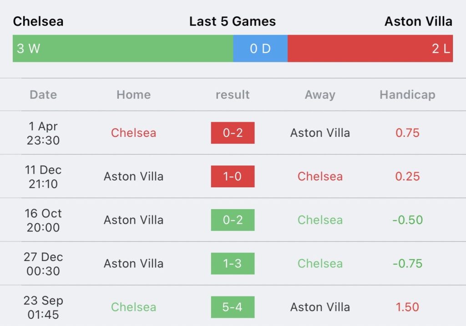Open the 5-4 result badge
Image resolution: width=466 pixels, height=326 pixels.
tap(233, 307)
